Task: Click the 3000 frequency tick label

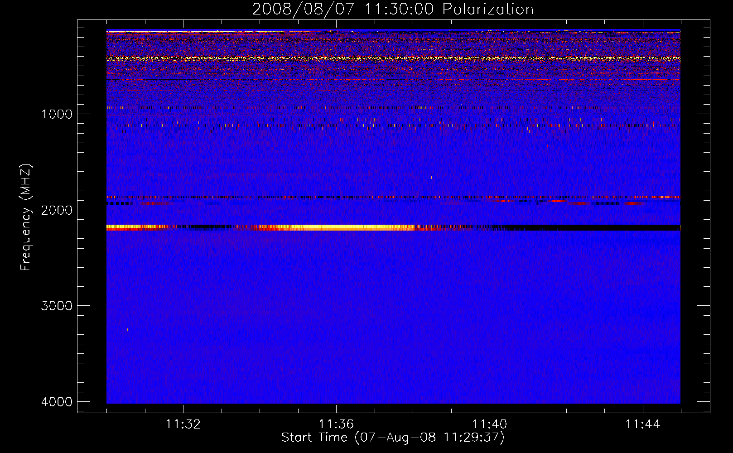Action: click(57, 306)
